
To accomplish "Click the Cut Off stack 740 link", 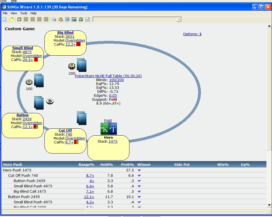I will (x=69, y=134).
